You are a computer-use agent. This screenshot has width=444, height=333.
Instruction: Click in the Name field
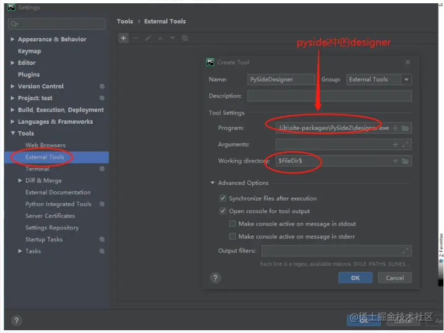[281, 80]
